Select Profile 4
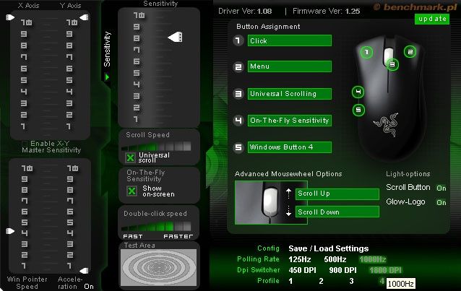The image size is (461, 291). tap(382, 281)
